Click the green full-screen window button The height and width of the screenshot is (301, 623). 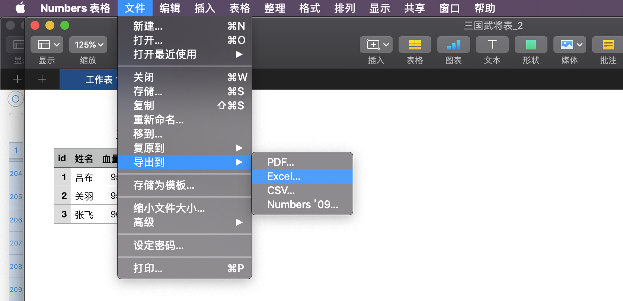[65, 25]
